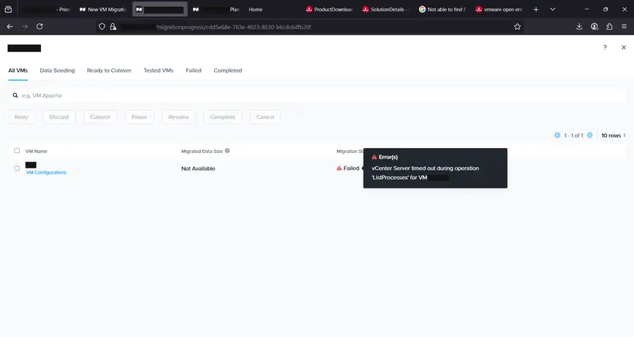Image resolution: width=634 pixels, height=337 pixels.
Task: Open the Firefox View icon at top left
Action: pos(8,9)
